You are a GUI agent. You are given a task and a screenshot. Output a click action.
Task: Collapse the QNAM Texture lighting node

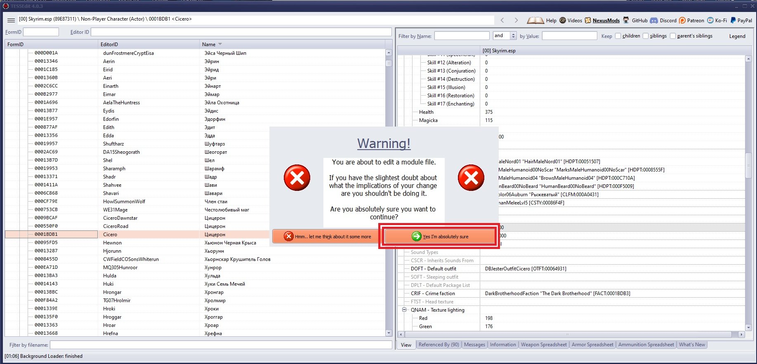pyautogui.click(x=404, y=310)
